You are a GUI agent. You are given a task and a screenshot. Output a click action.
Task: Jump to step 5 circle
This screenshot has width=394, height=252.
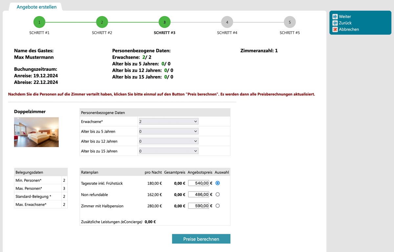click(290, 22)
